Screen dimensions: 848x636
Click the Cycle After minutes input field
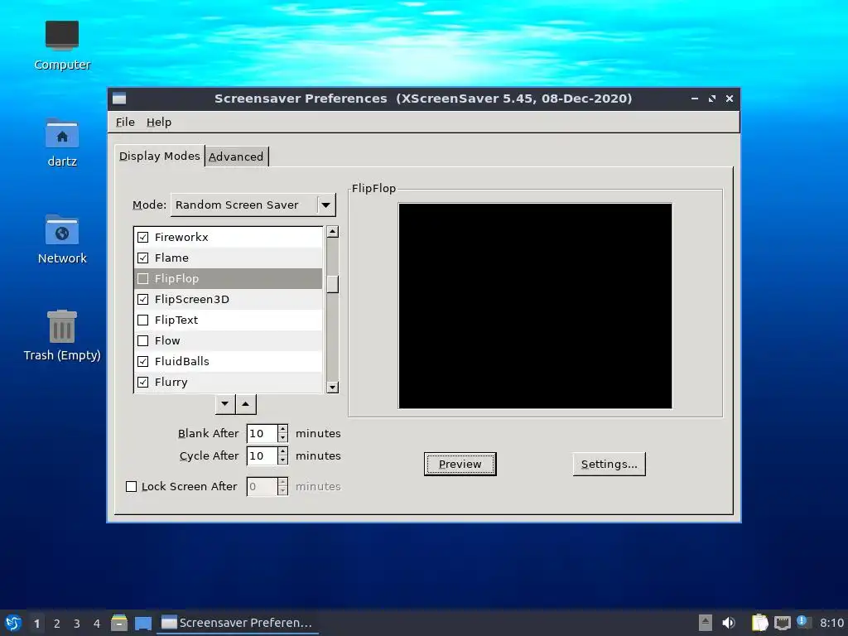(263, 456)
